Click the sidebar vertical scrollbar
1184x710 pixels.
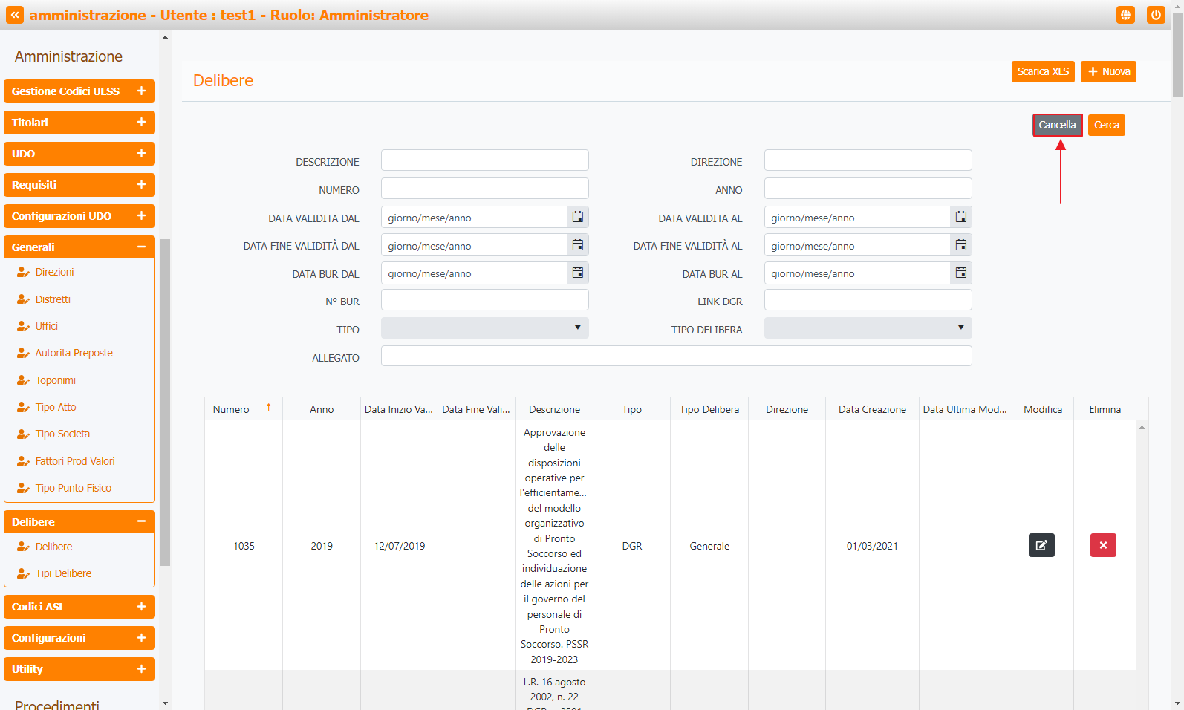coord(165,401)
